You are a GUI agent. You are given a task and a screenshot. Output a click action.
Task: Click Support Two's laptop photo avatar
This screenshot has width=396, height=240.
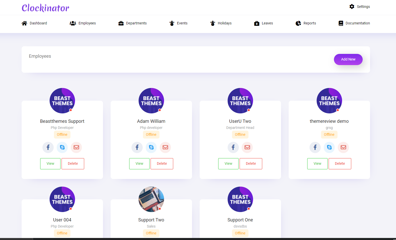(151, 199)
